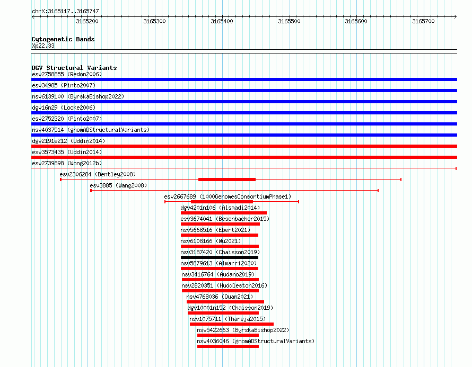Select the blue bar under esv2758855 (Redon2006)

[244, 79]
